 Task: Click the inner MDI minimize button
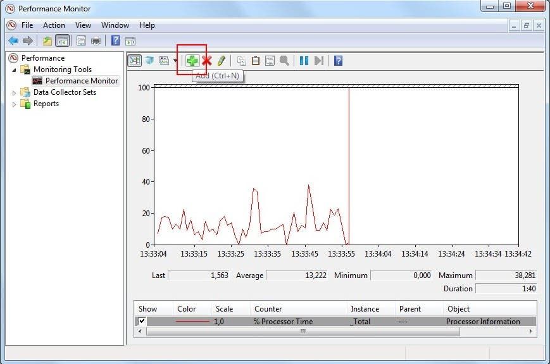[514, 25]
